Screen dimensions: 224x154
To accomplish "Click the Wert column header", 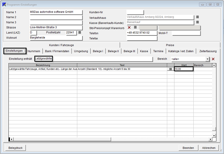I will [184, 65].
